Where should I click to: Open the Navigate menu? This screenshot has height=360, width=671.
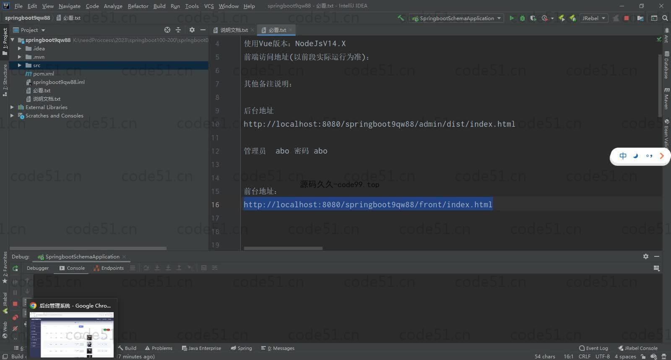[70, 6]
